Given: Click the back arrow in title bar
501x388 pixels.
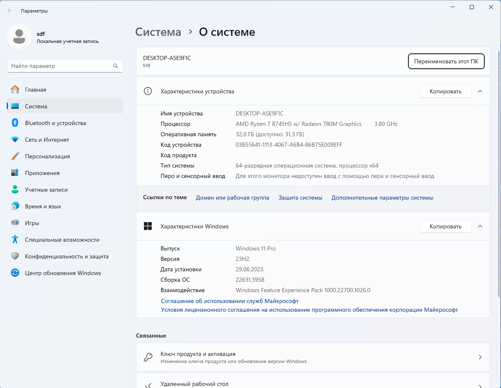Looking at the screenshot, I should coord(10,11).
